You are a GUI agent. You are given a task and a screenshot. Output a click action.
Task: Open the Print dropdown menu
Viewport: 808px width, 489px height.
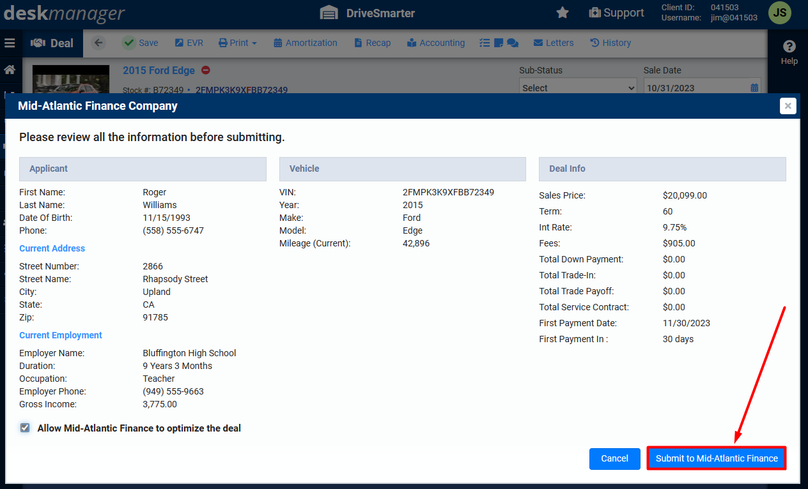tap(238, 43)
